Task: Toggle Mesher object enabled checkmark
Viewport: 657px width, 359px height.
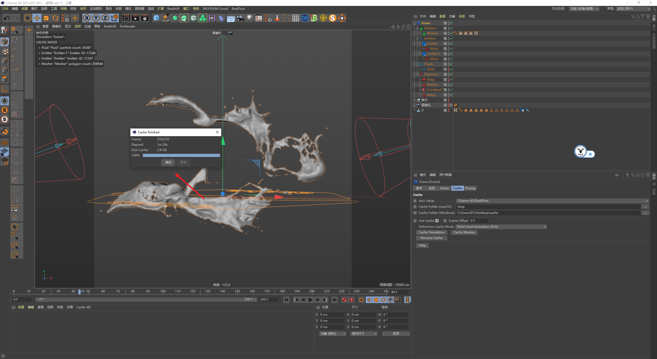Action: coord(451,33)
